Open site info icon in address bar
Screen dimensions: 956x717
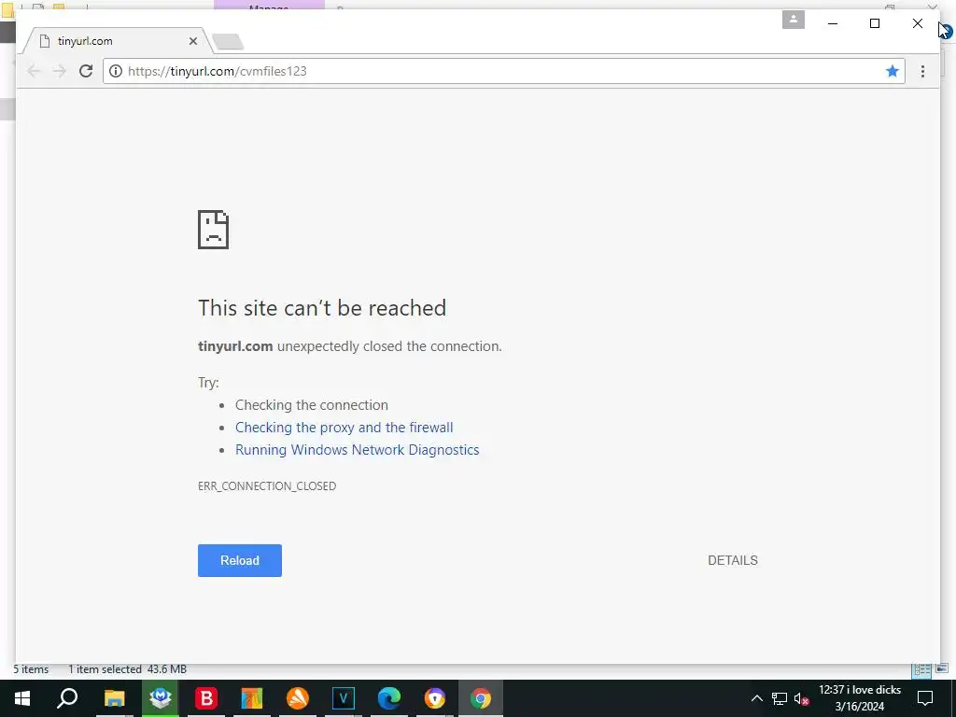[x=115, y=71]
